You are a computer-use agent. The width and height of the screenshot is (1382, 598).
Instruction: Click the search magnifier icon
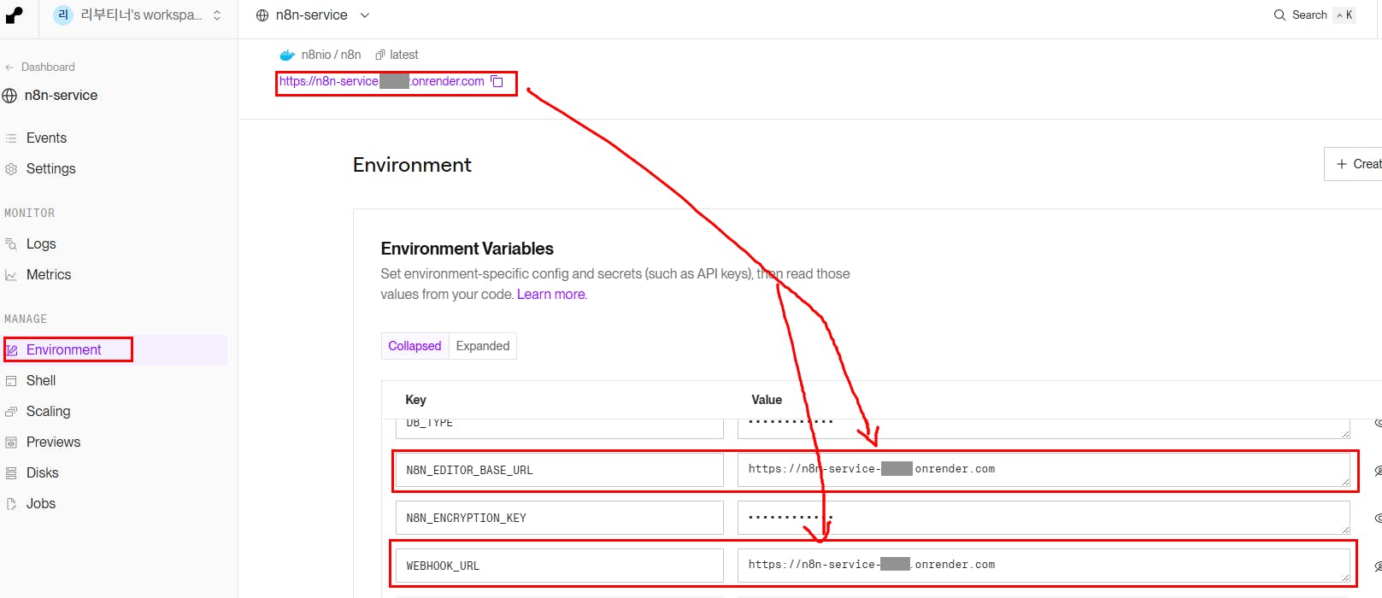pyautogui.click(x=1279, y=15)
